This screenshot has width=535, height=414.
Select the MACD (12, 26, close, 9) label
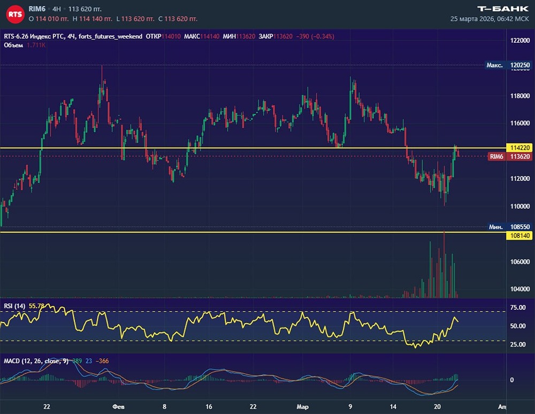coord(36,361)
